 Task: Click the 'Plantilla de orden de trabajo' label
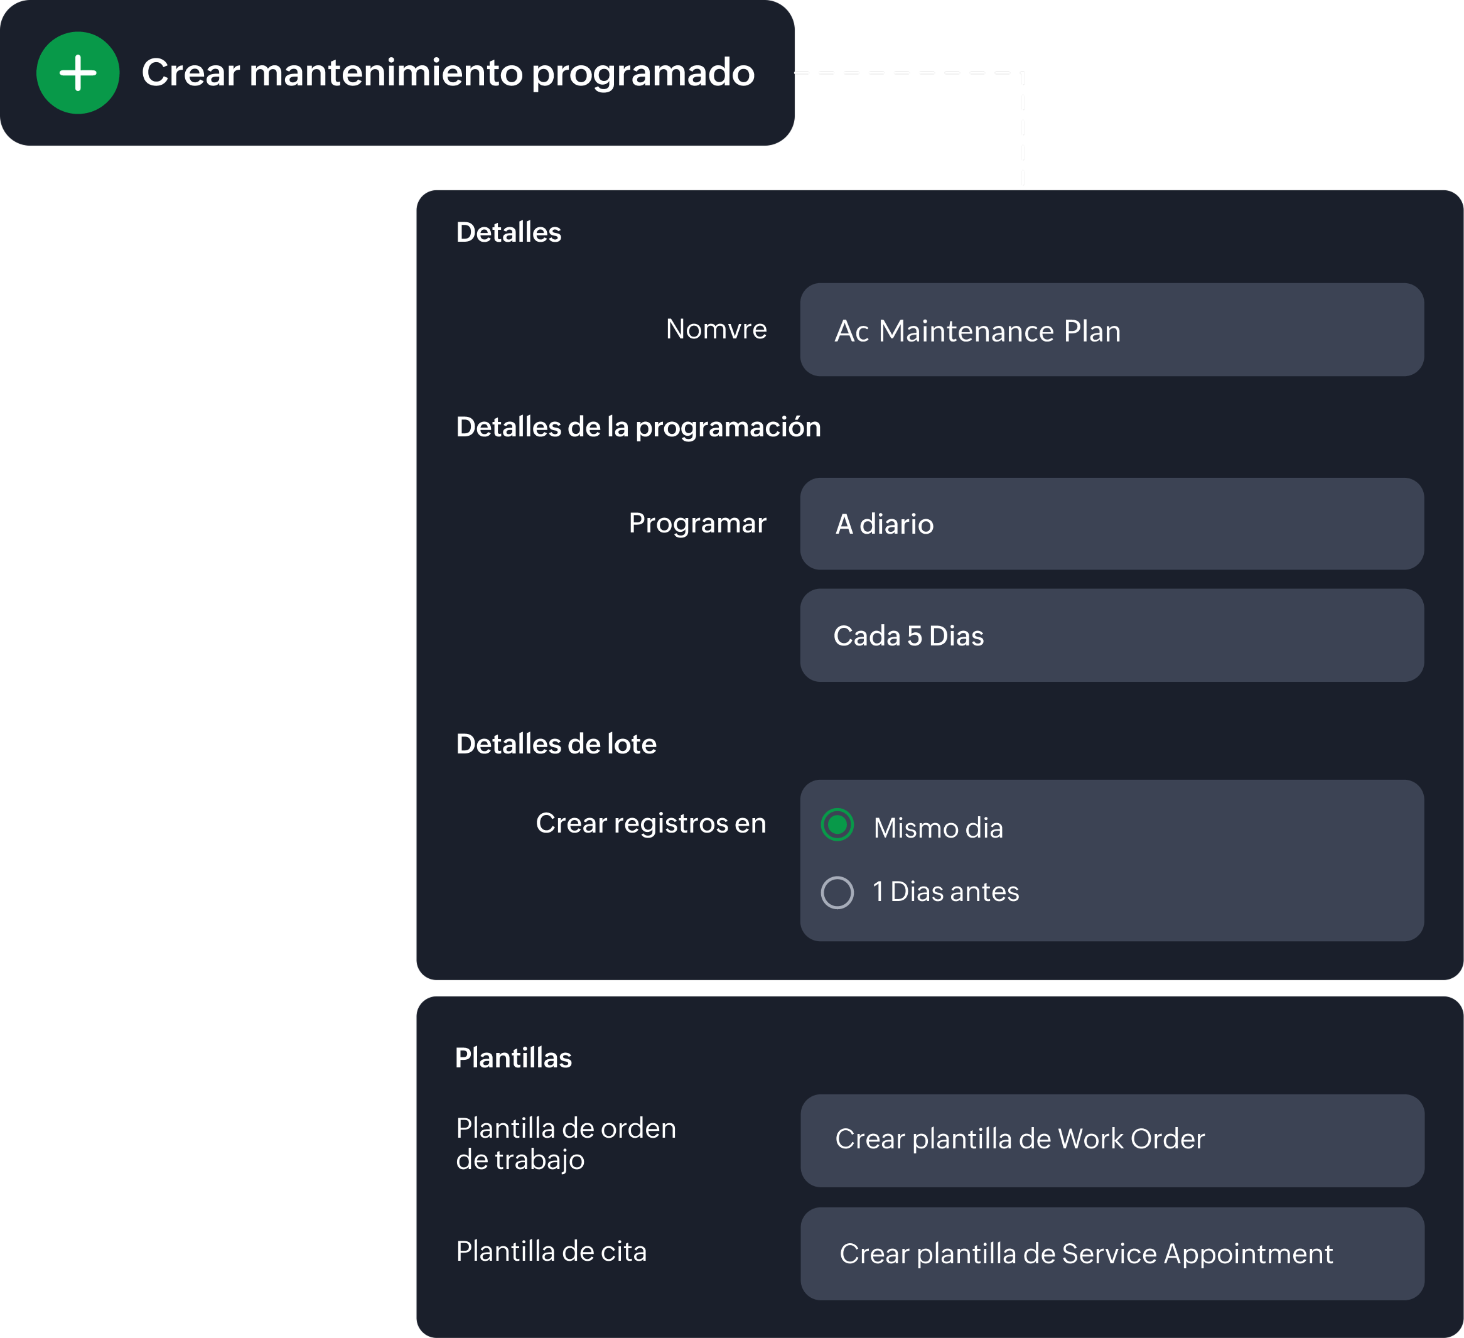click(566, 1144)
